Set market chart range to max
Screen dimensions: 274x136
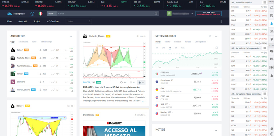point(182,47)
